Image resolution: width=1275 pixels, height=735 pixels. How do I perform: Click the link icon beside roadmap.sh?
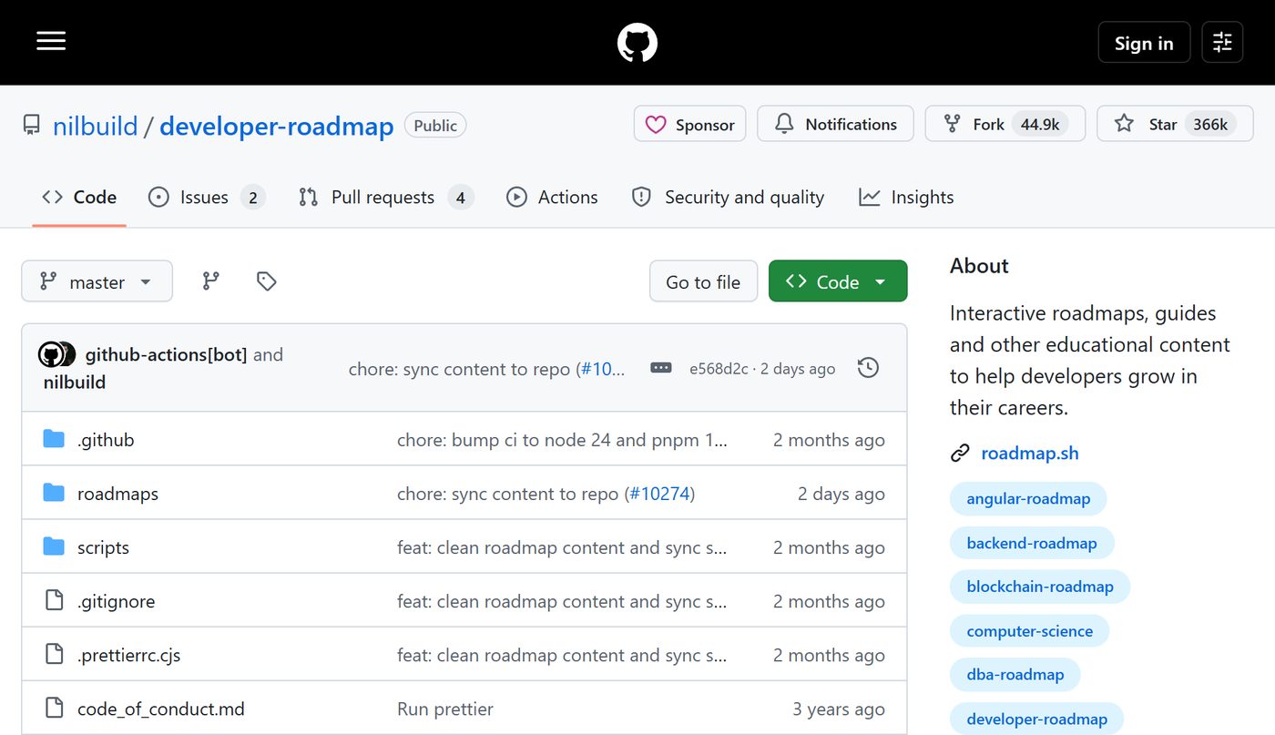tap(960, 453)
